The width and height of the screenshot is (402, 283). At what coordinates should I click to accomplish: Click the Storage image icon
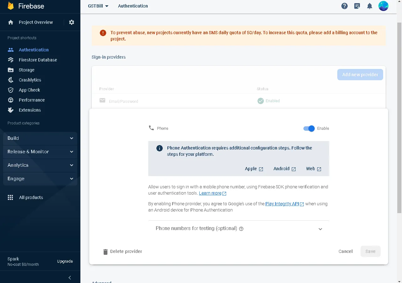point(11,70)
